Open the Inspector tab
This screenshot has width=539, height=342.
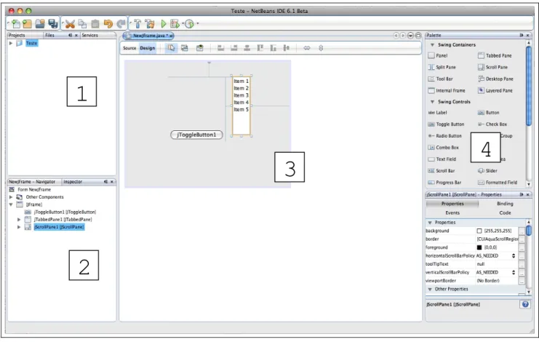coord(73,181)
